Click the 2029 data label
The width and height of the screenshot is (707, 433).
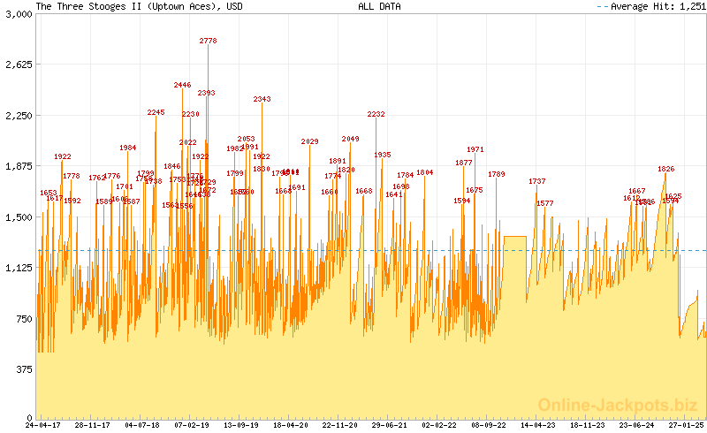309,141
